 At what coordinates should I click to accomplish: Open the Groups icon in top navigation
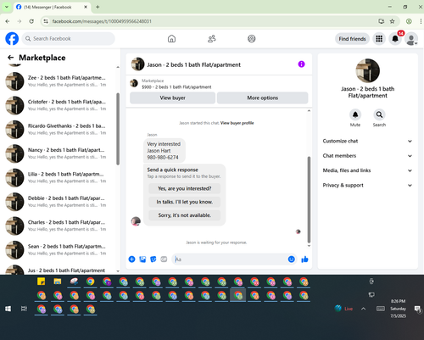[x=252, y=39]
